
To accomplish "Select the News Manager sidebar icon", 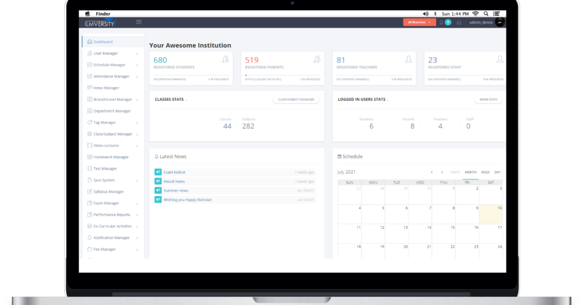I will pos(89,88).
